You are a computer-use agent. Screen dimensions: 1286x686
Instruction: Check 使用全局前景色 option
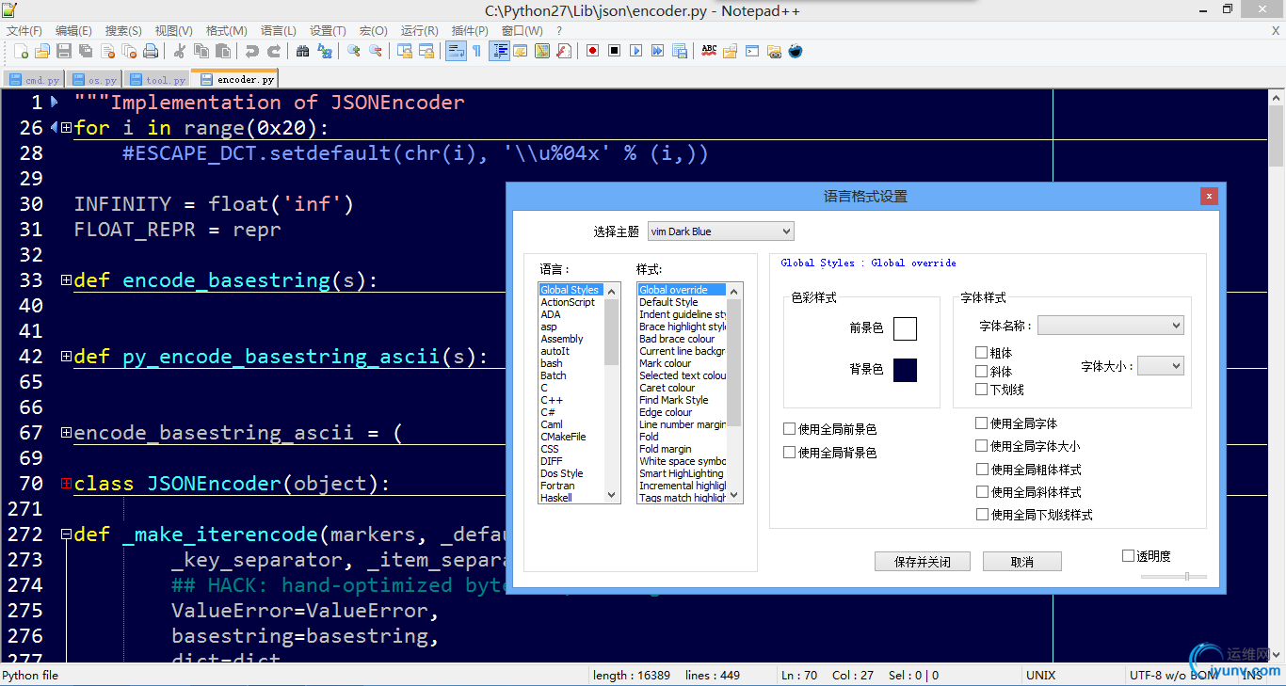[x=790, y=429]
